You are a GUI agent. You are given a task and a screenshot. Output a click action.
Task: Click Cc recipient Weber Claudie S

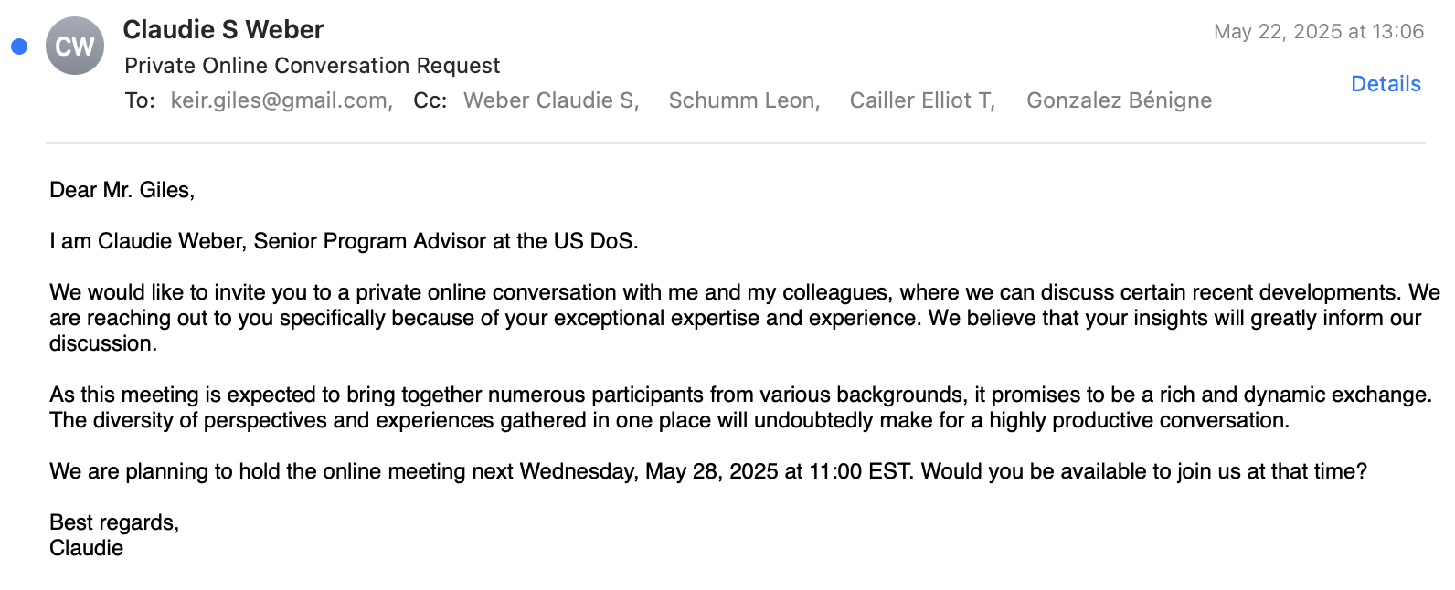[550, 100]
